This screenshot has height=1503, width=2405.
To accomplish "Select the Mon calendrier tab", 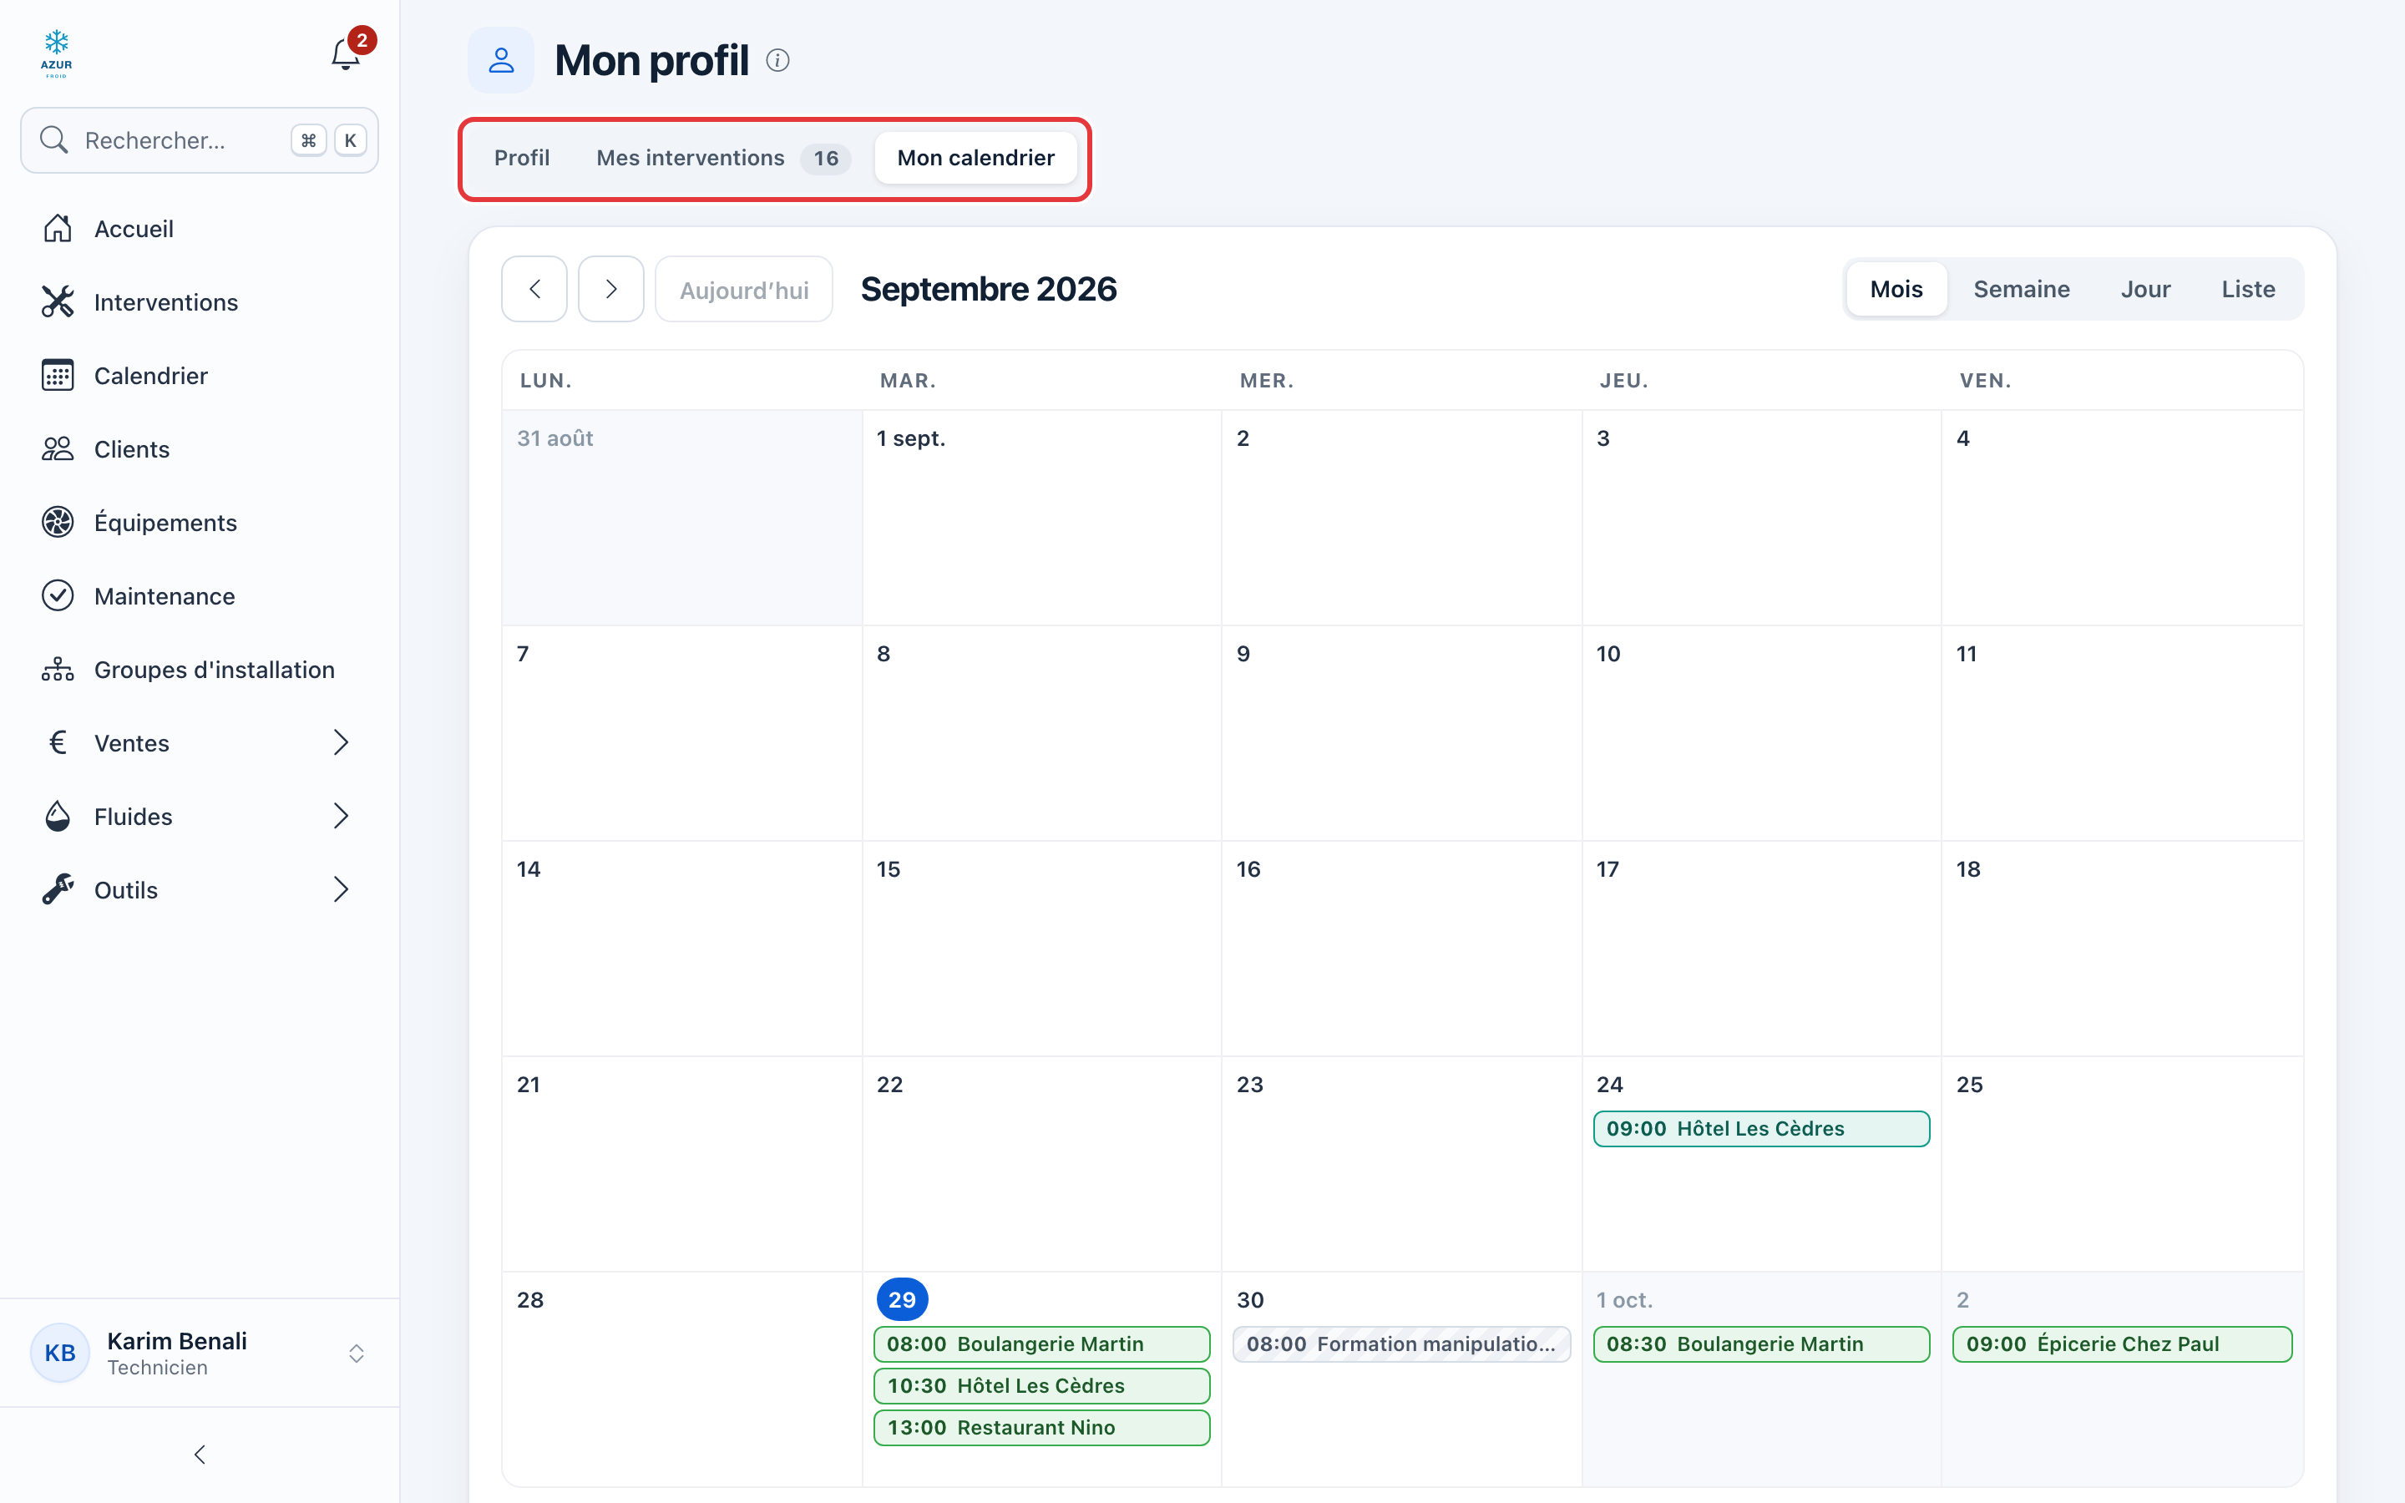I will pos(976,158).
